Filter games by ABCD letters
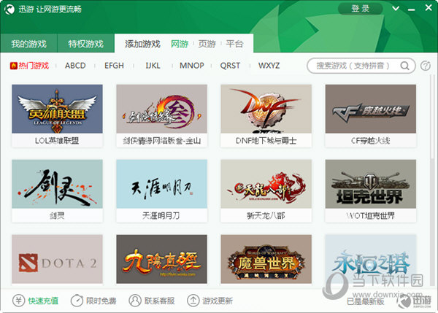The image size is (438, 313). pyautogui.click(x=75, y=66)
